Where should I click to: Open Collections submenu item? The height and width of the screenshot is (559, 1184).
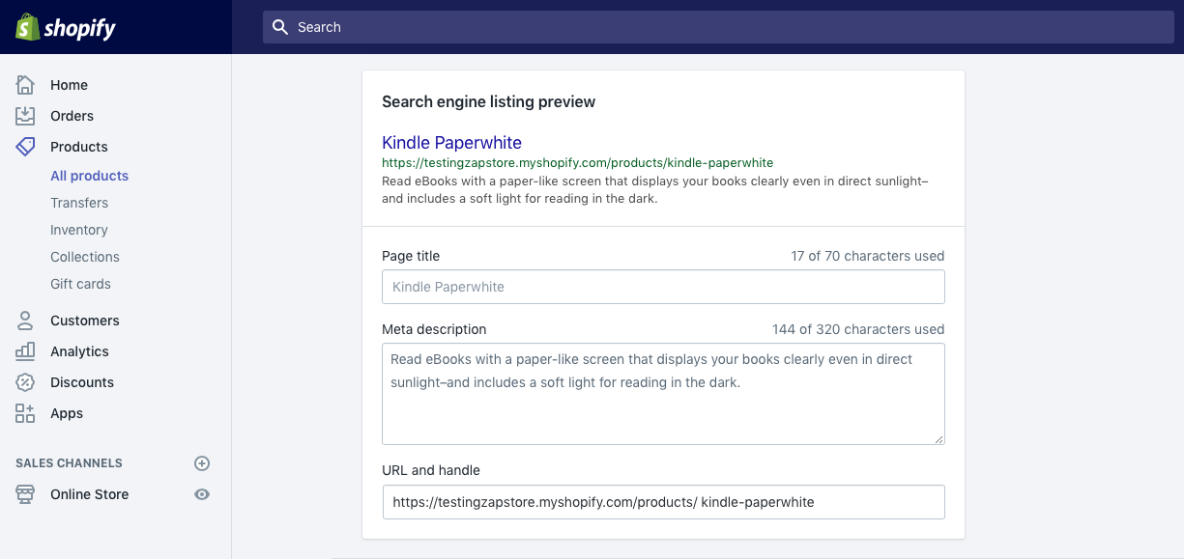(x=85, y=257)
